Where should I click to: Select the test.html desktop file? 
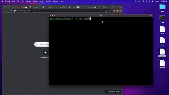[x=162, y=64]
